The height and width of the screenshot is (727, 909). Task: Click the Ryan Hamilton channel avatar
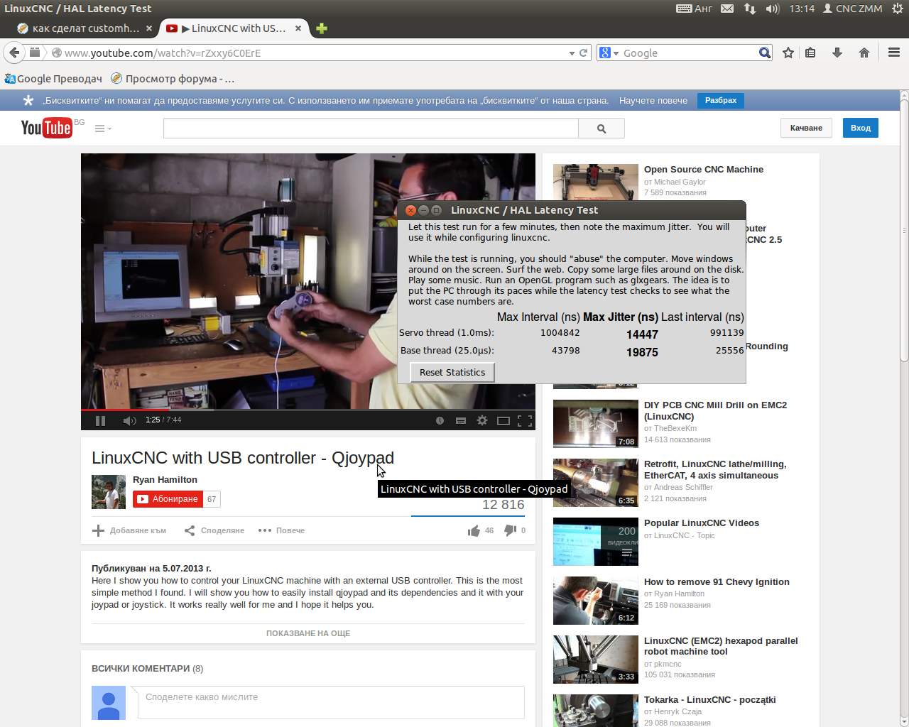109,492
